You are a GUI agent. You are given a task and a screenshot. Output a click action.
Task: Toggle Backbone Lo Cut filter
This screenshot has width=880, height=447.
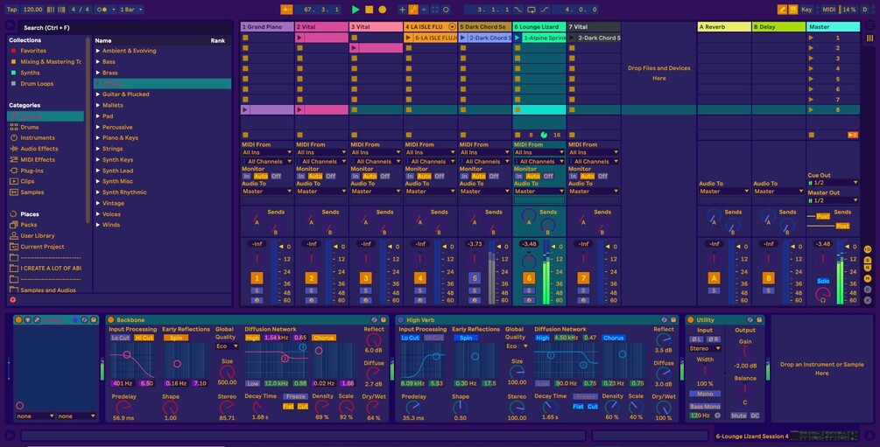[x=121, y=338]
